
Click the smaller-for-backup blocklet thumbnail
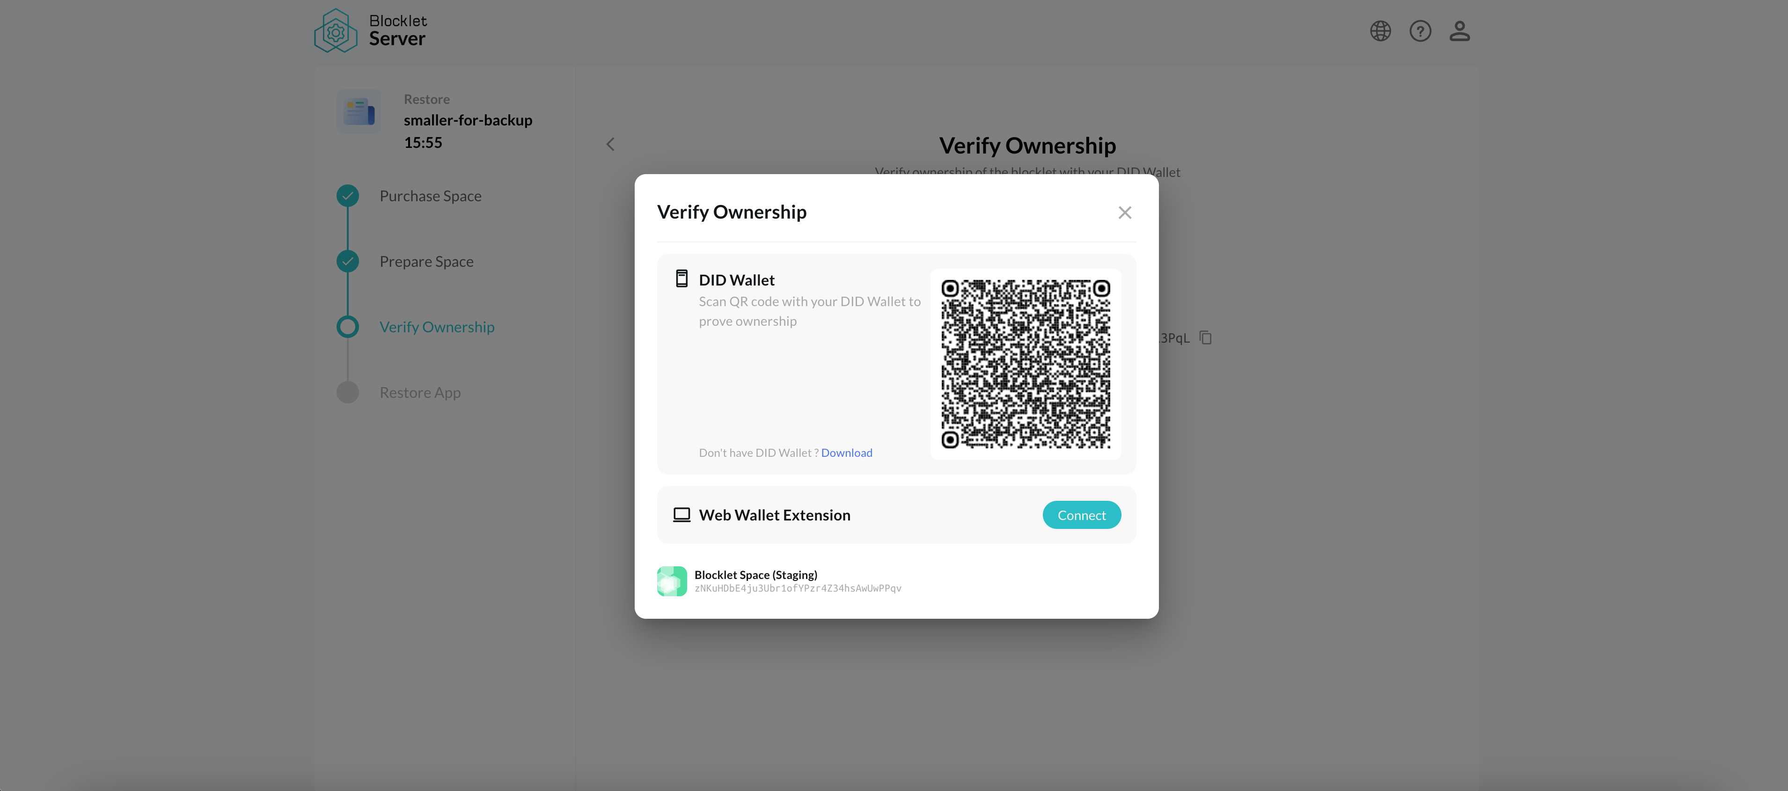[x=359, y=111]
